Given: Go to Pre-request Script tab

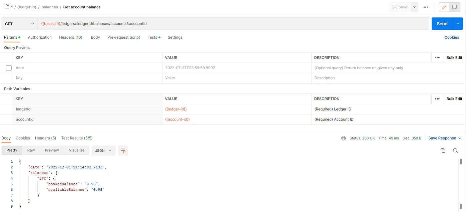Looking at the screenshot, I should coord(124,37).
